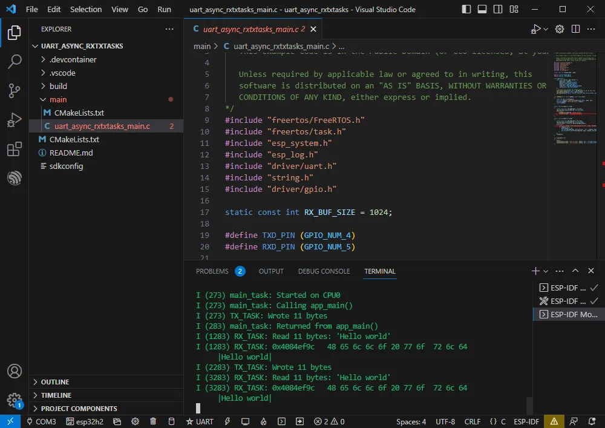Open the Extensions view
The height and width of the screenshot is (428, 605).
(x=15, y=150)
